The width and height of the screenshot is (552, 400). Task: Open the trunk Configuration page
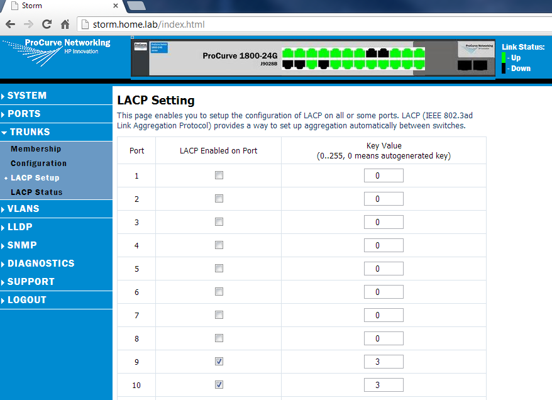[38, 164]
